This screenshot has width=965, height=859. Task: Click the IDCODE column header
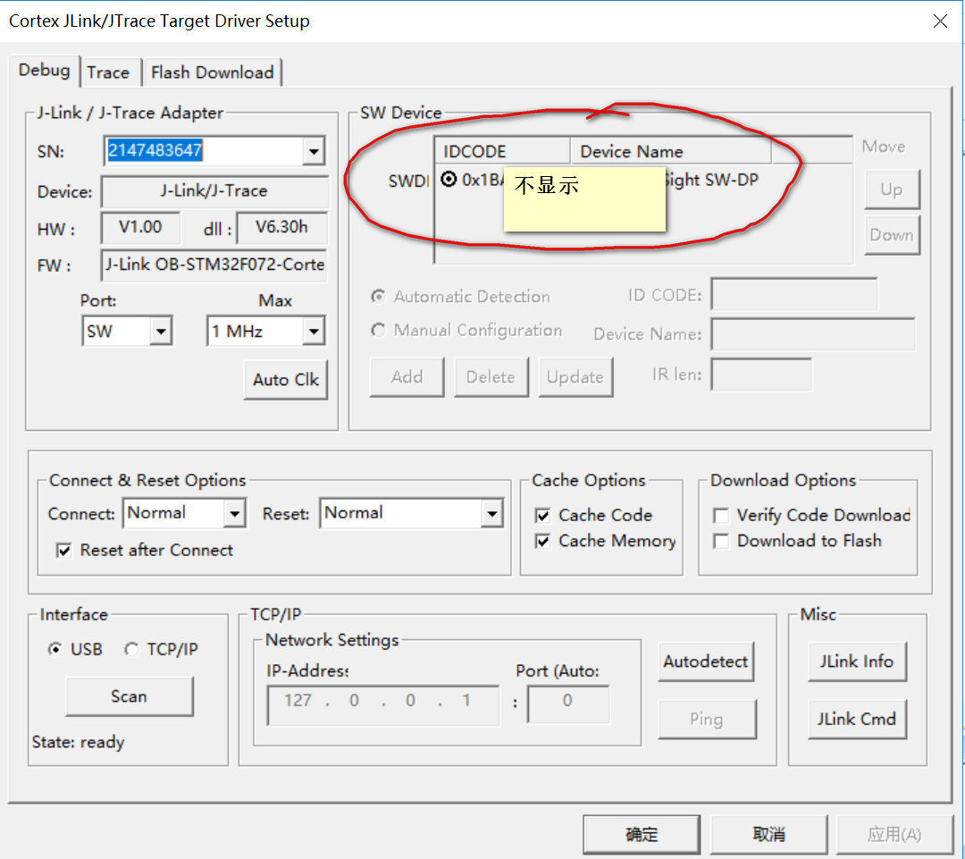[x=503, y=151]
